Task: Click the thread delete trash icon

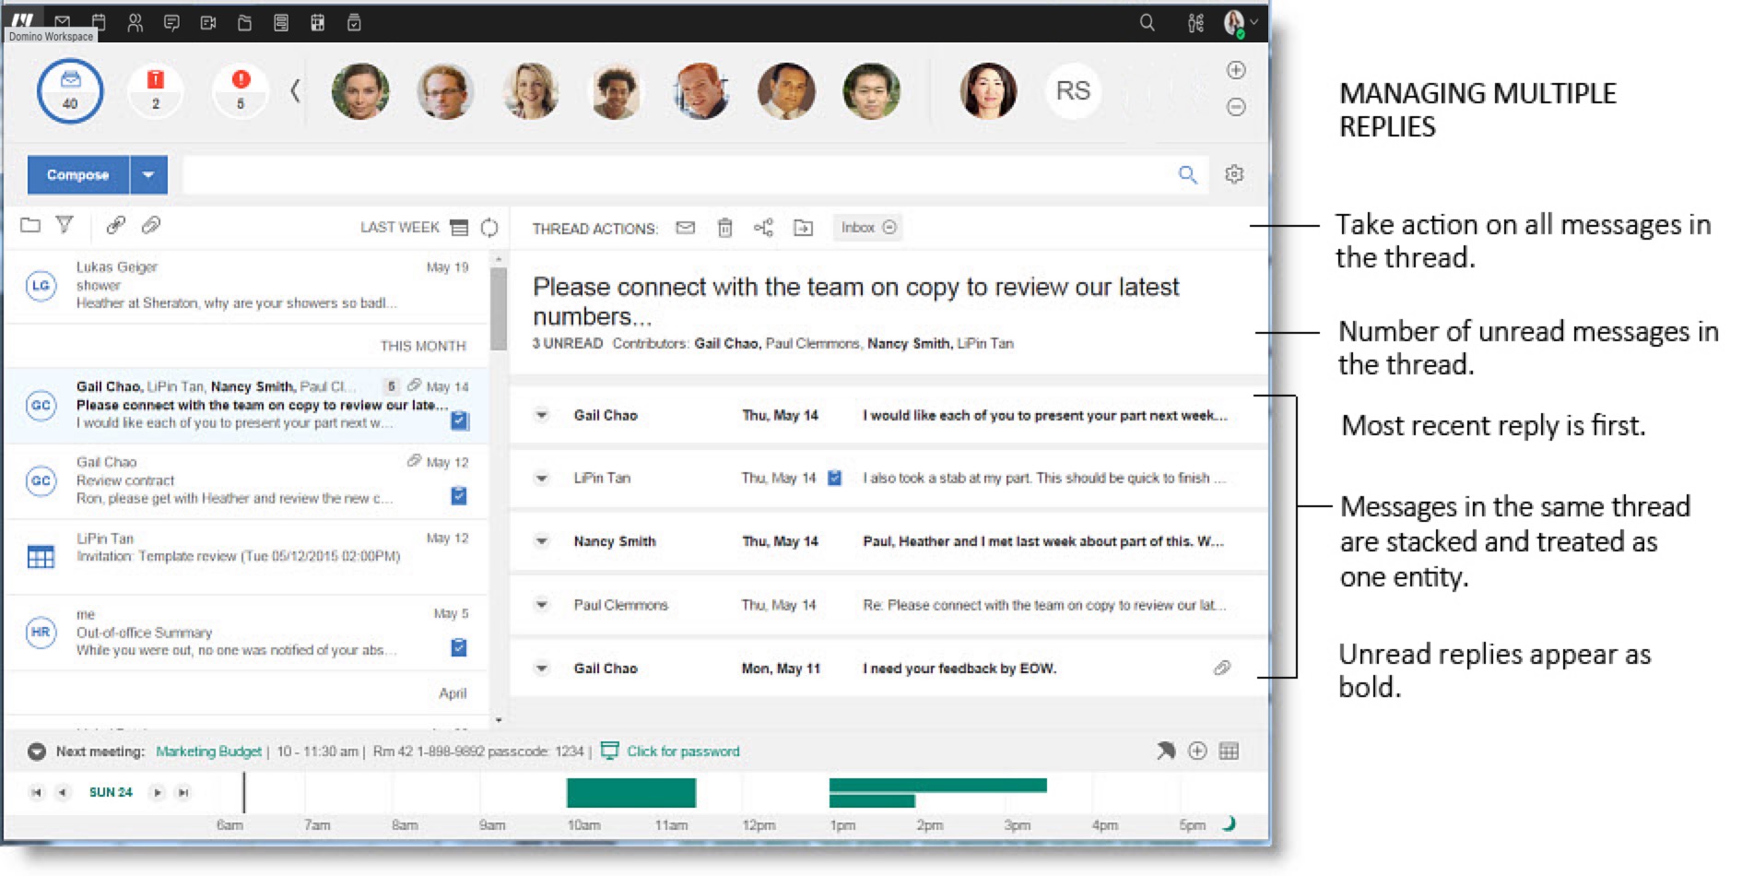Action: [x=724, y=228]
